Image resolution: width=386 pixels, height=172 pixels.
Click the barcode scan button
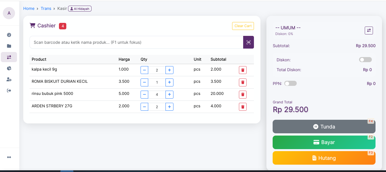249,42
